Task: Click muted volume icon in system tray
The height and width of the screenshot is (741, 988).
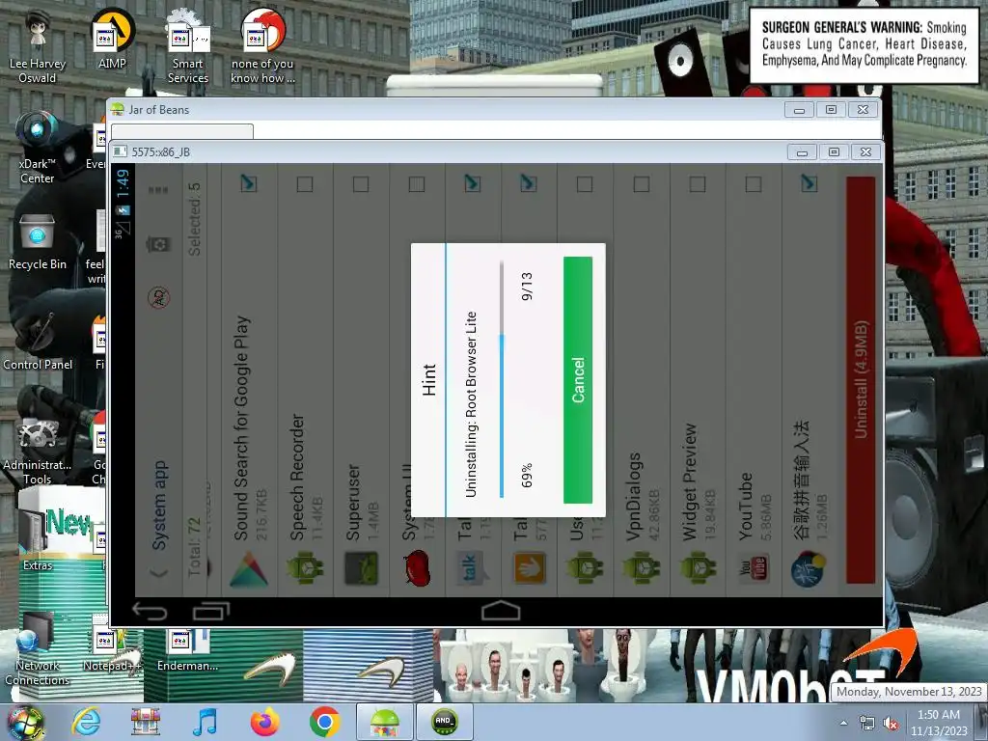Action: pyautogui.click(x=891, y=724)
